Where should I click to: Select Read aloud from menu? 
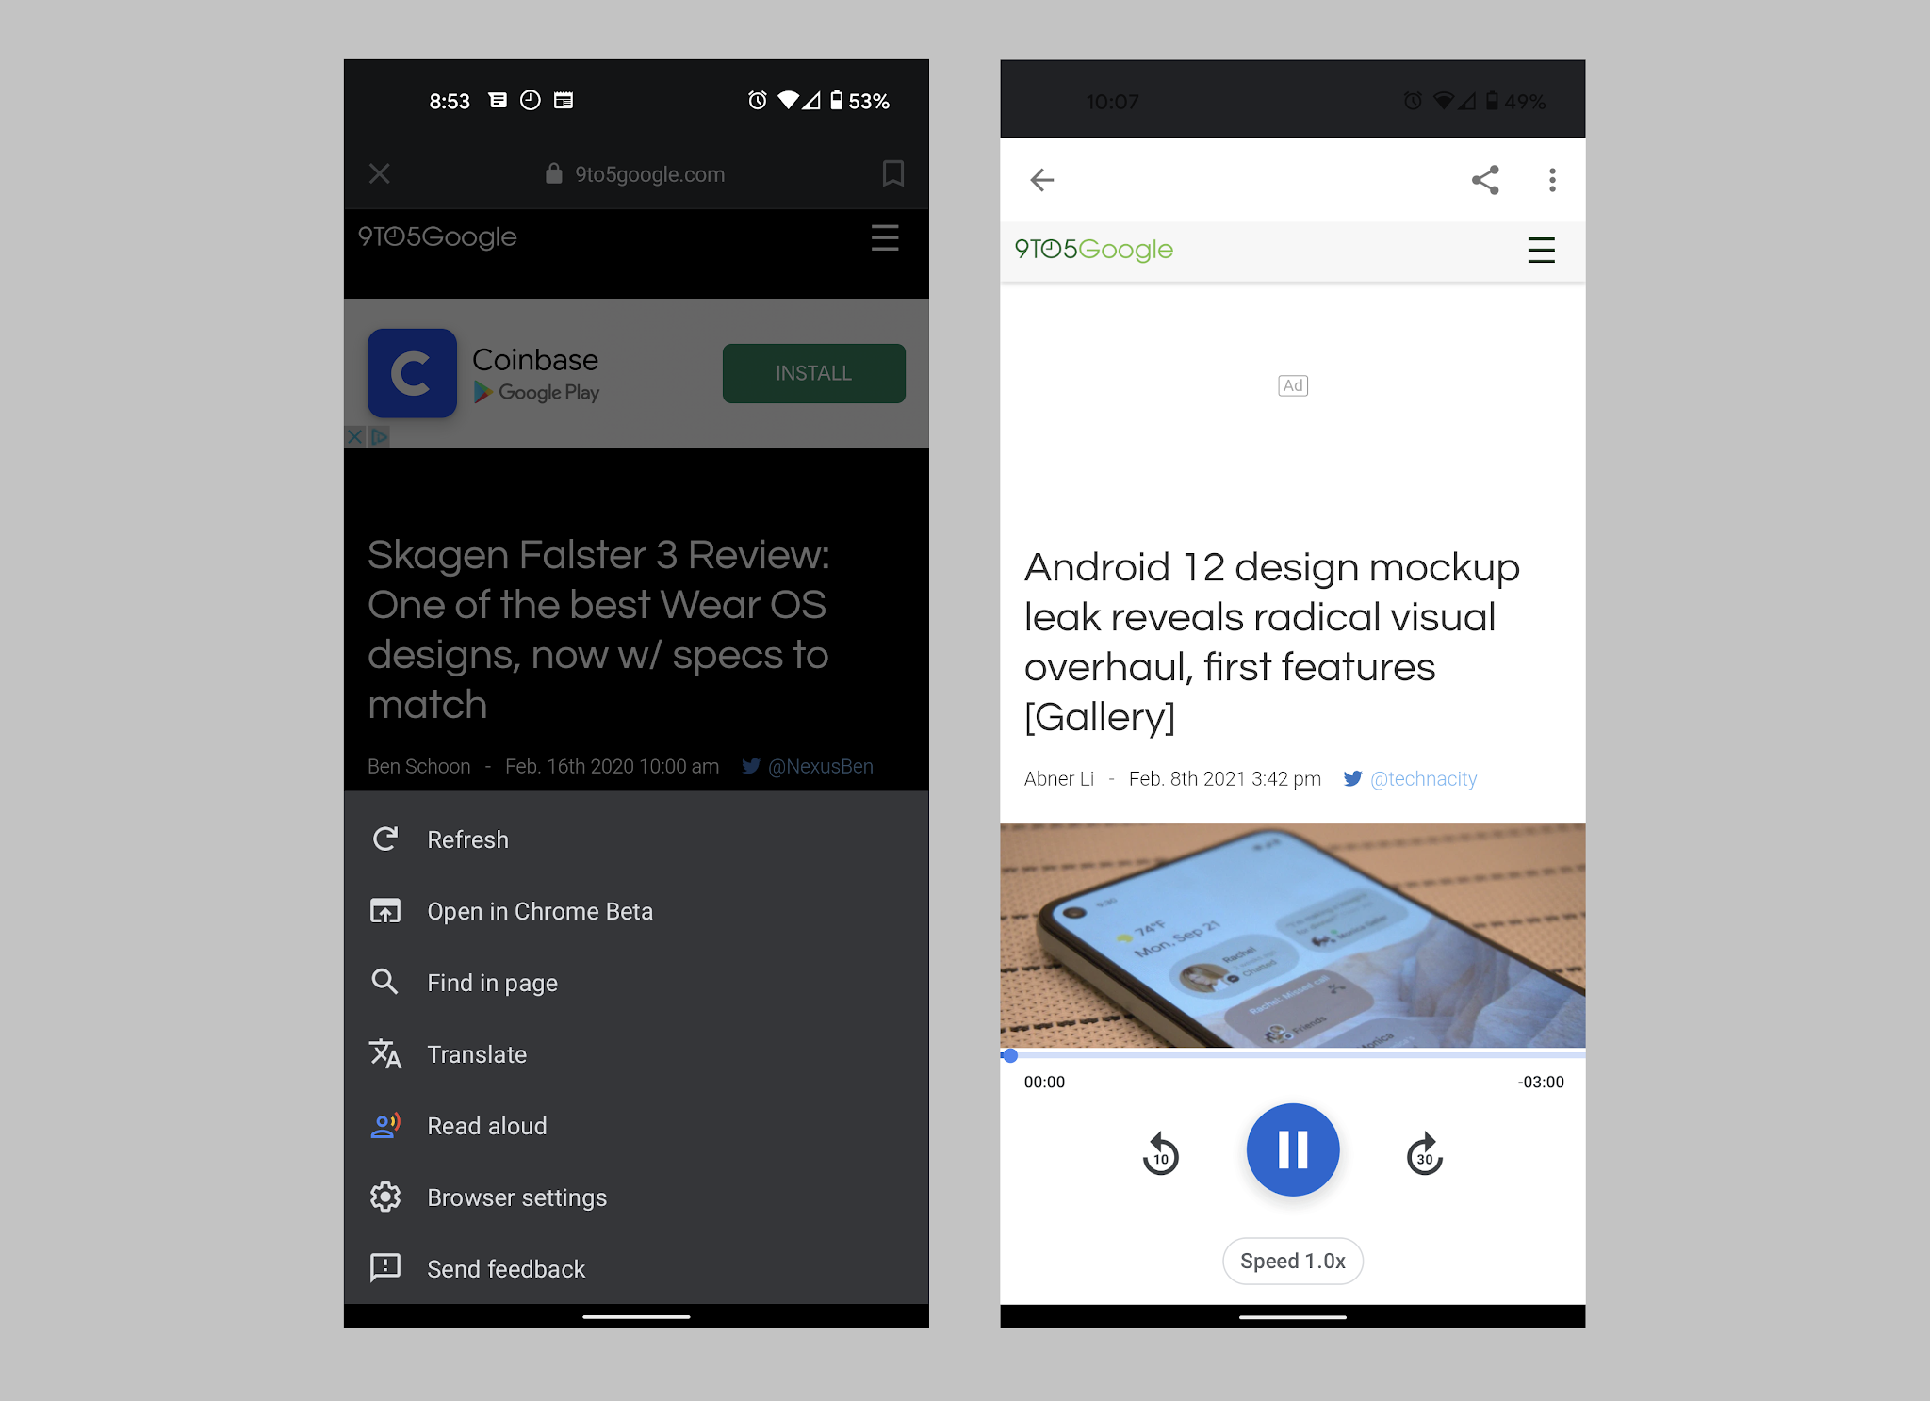pyautogui.click(x=485, y=1127)
